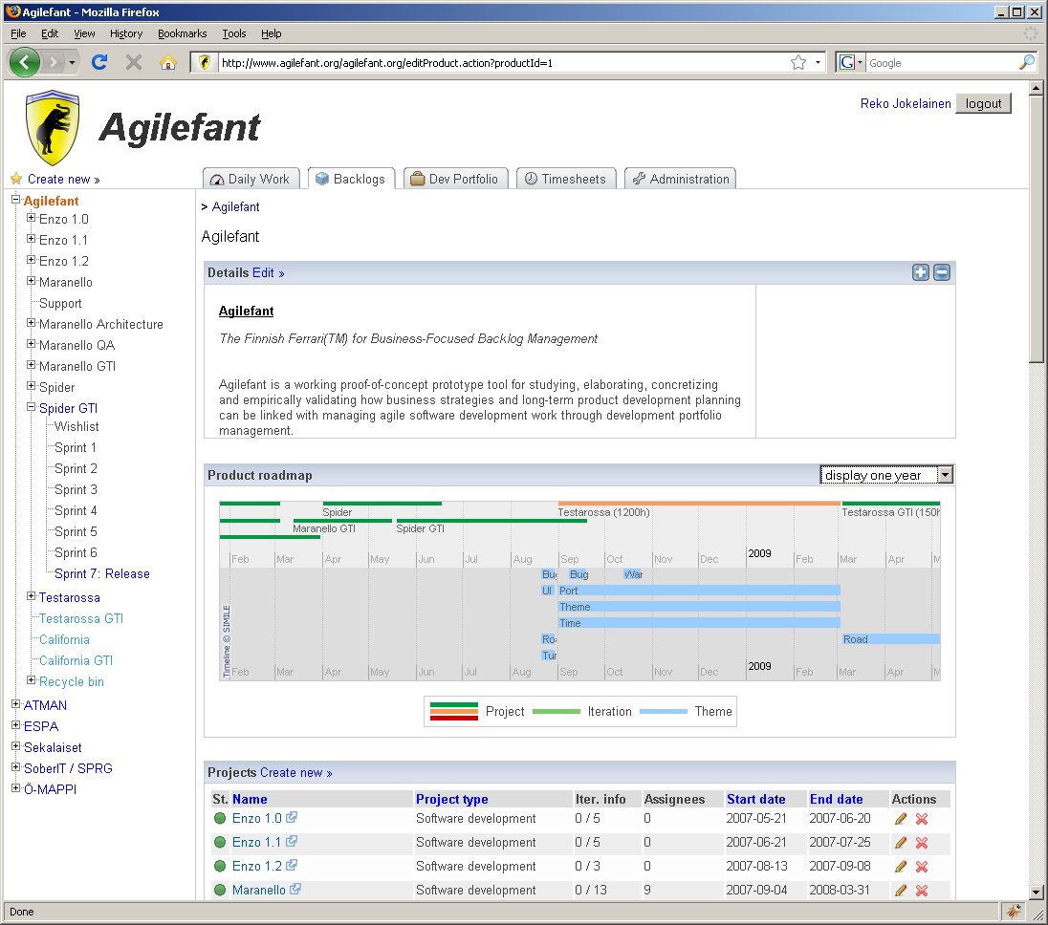This screenshot has width=1048, height=925.
Task: Click the plus icon in Details header
Action: click(x=920, y=272)
